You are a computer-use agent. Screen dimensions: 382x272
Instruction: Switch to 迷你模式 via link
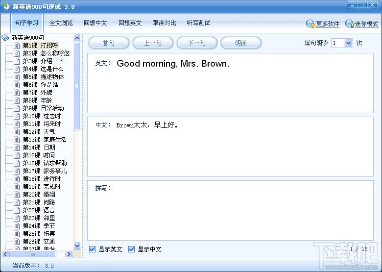point(366,24)
